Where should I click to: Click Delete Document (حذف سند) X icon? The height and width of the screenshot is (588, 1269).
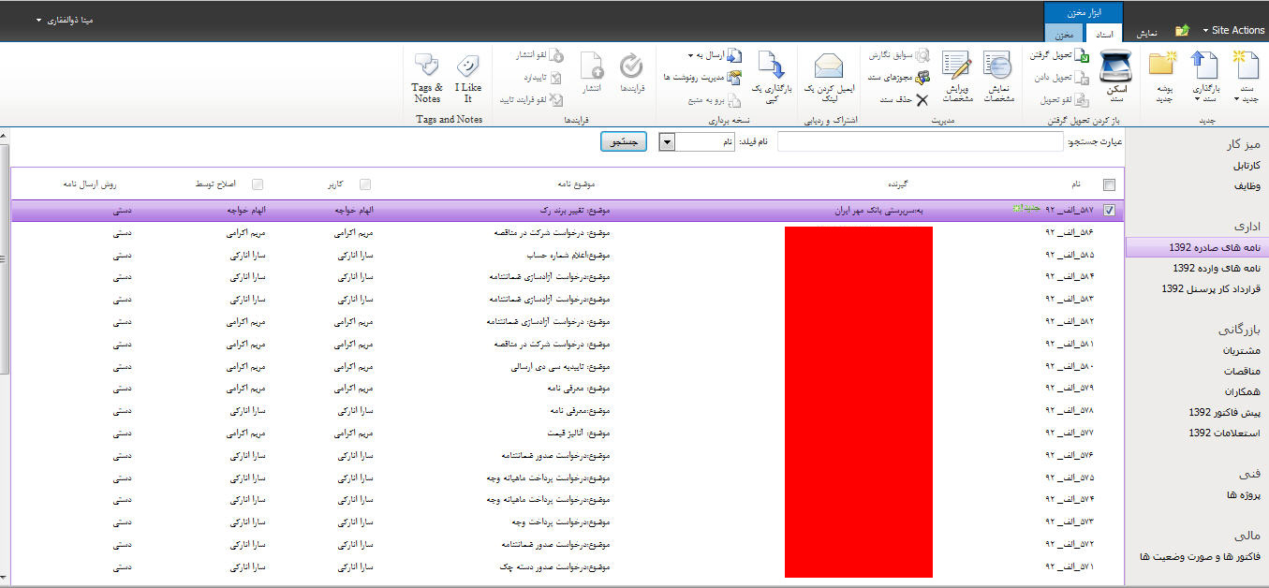922,100
